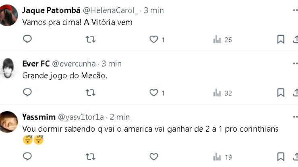Bookmark Jaque Patombá's tweet
Screen dimensions: 298x167
pos(281,39)
